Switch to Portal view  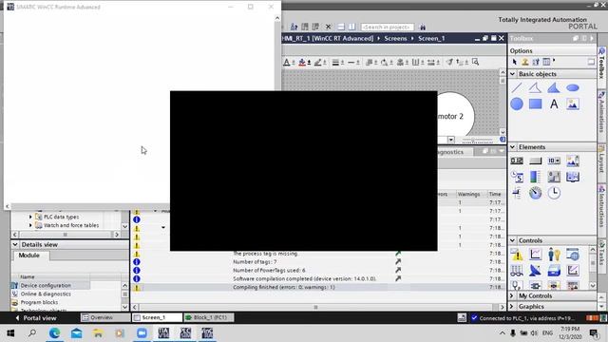(36, 318)
